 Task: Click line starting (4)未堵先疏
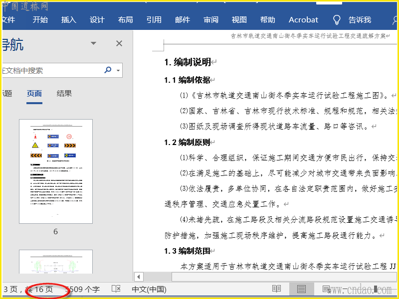(x=288, y=220)
